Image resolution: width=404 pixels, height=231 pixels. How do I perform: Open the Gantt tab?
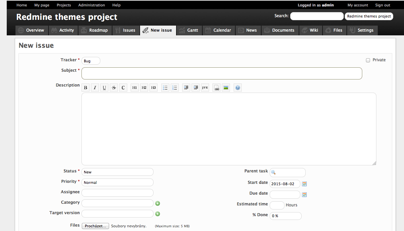tap(189, 30)
